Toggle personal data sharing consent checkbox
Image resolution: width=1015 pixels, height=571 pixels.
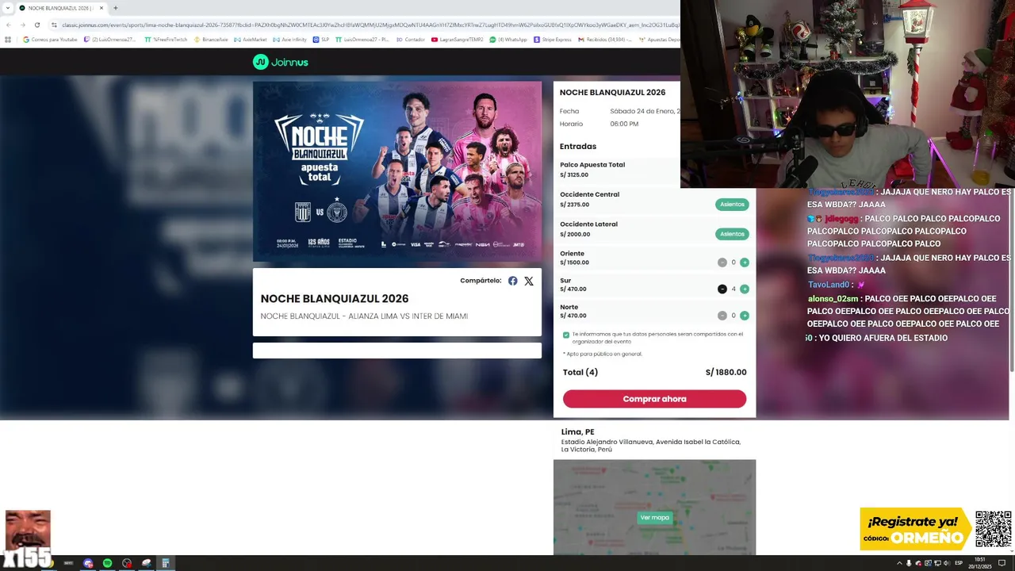(x=566, y=335)
